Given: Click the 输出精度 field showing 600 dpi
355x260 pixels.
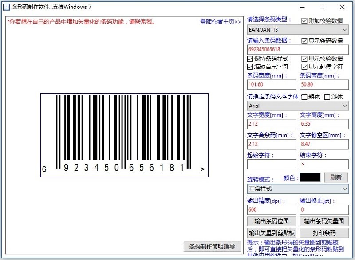Looking at the screenshot, I should (x=271, y=209).
